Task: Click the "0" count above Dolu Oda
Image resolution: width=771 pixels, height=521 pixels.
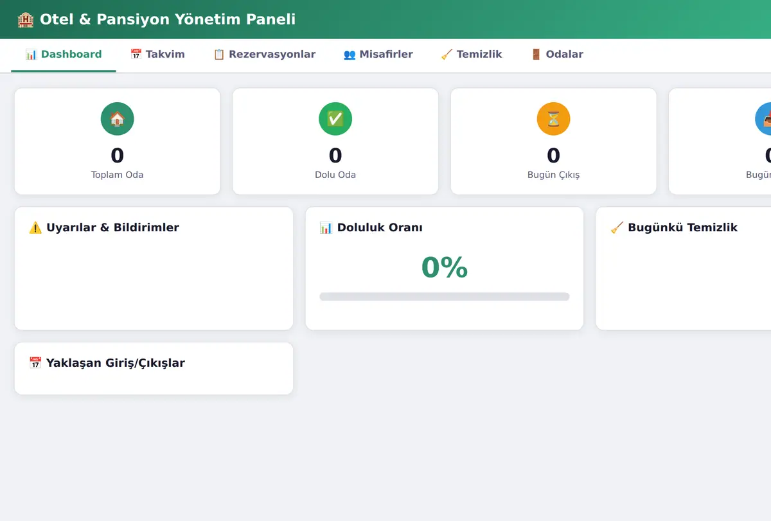Action: (x=335, y=155)
